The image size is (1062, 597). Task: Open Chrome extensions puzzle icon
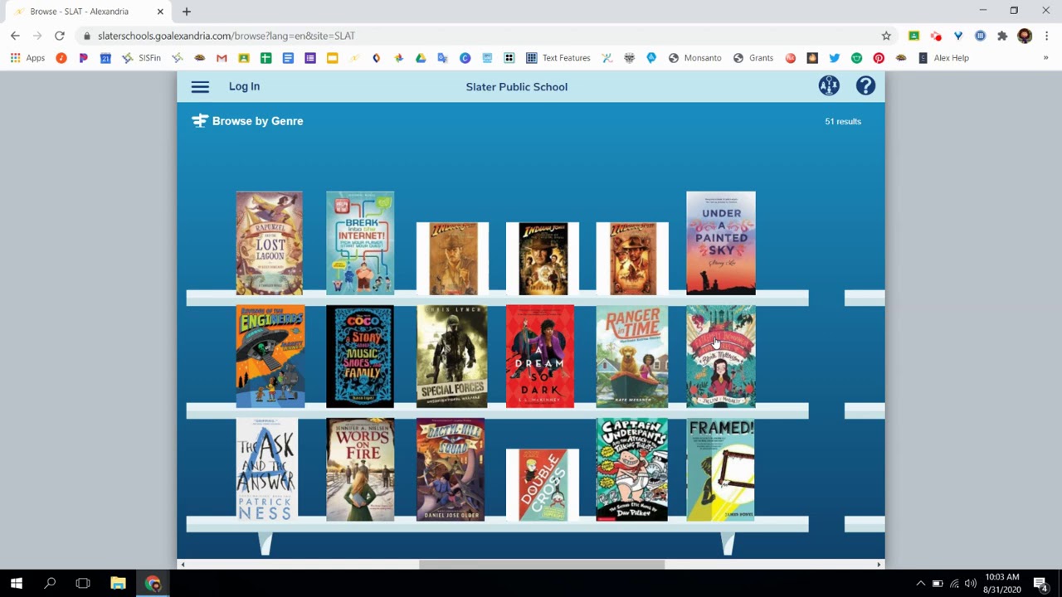coord(1002,36)
